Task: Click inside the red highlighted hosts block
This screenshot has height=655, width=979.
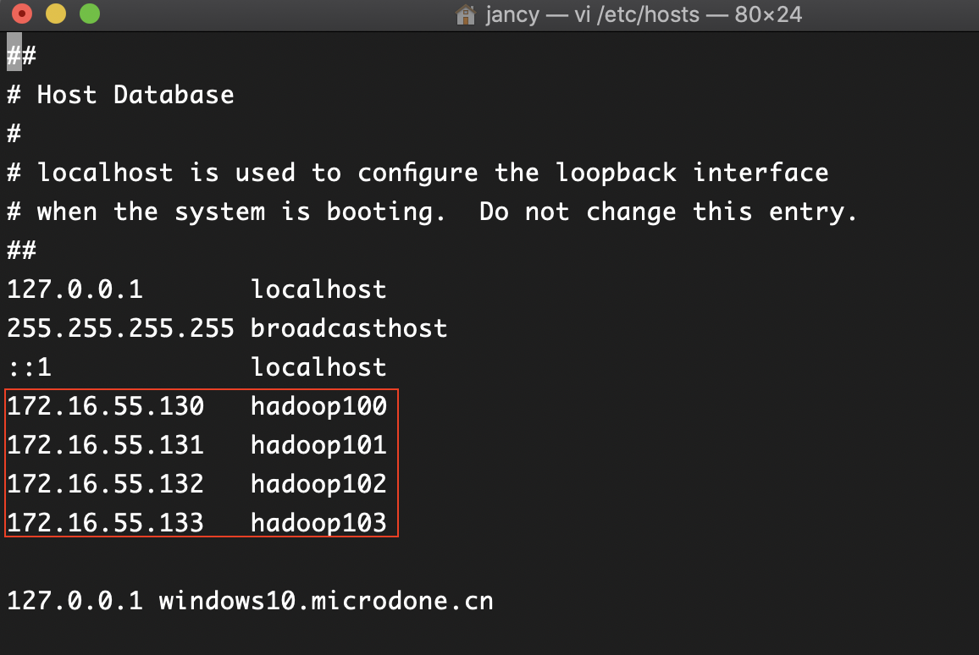Action: pyautogui.click(x=202, y=464)
